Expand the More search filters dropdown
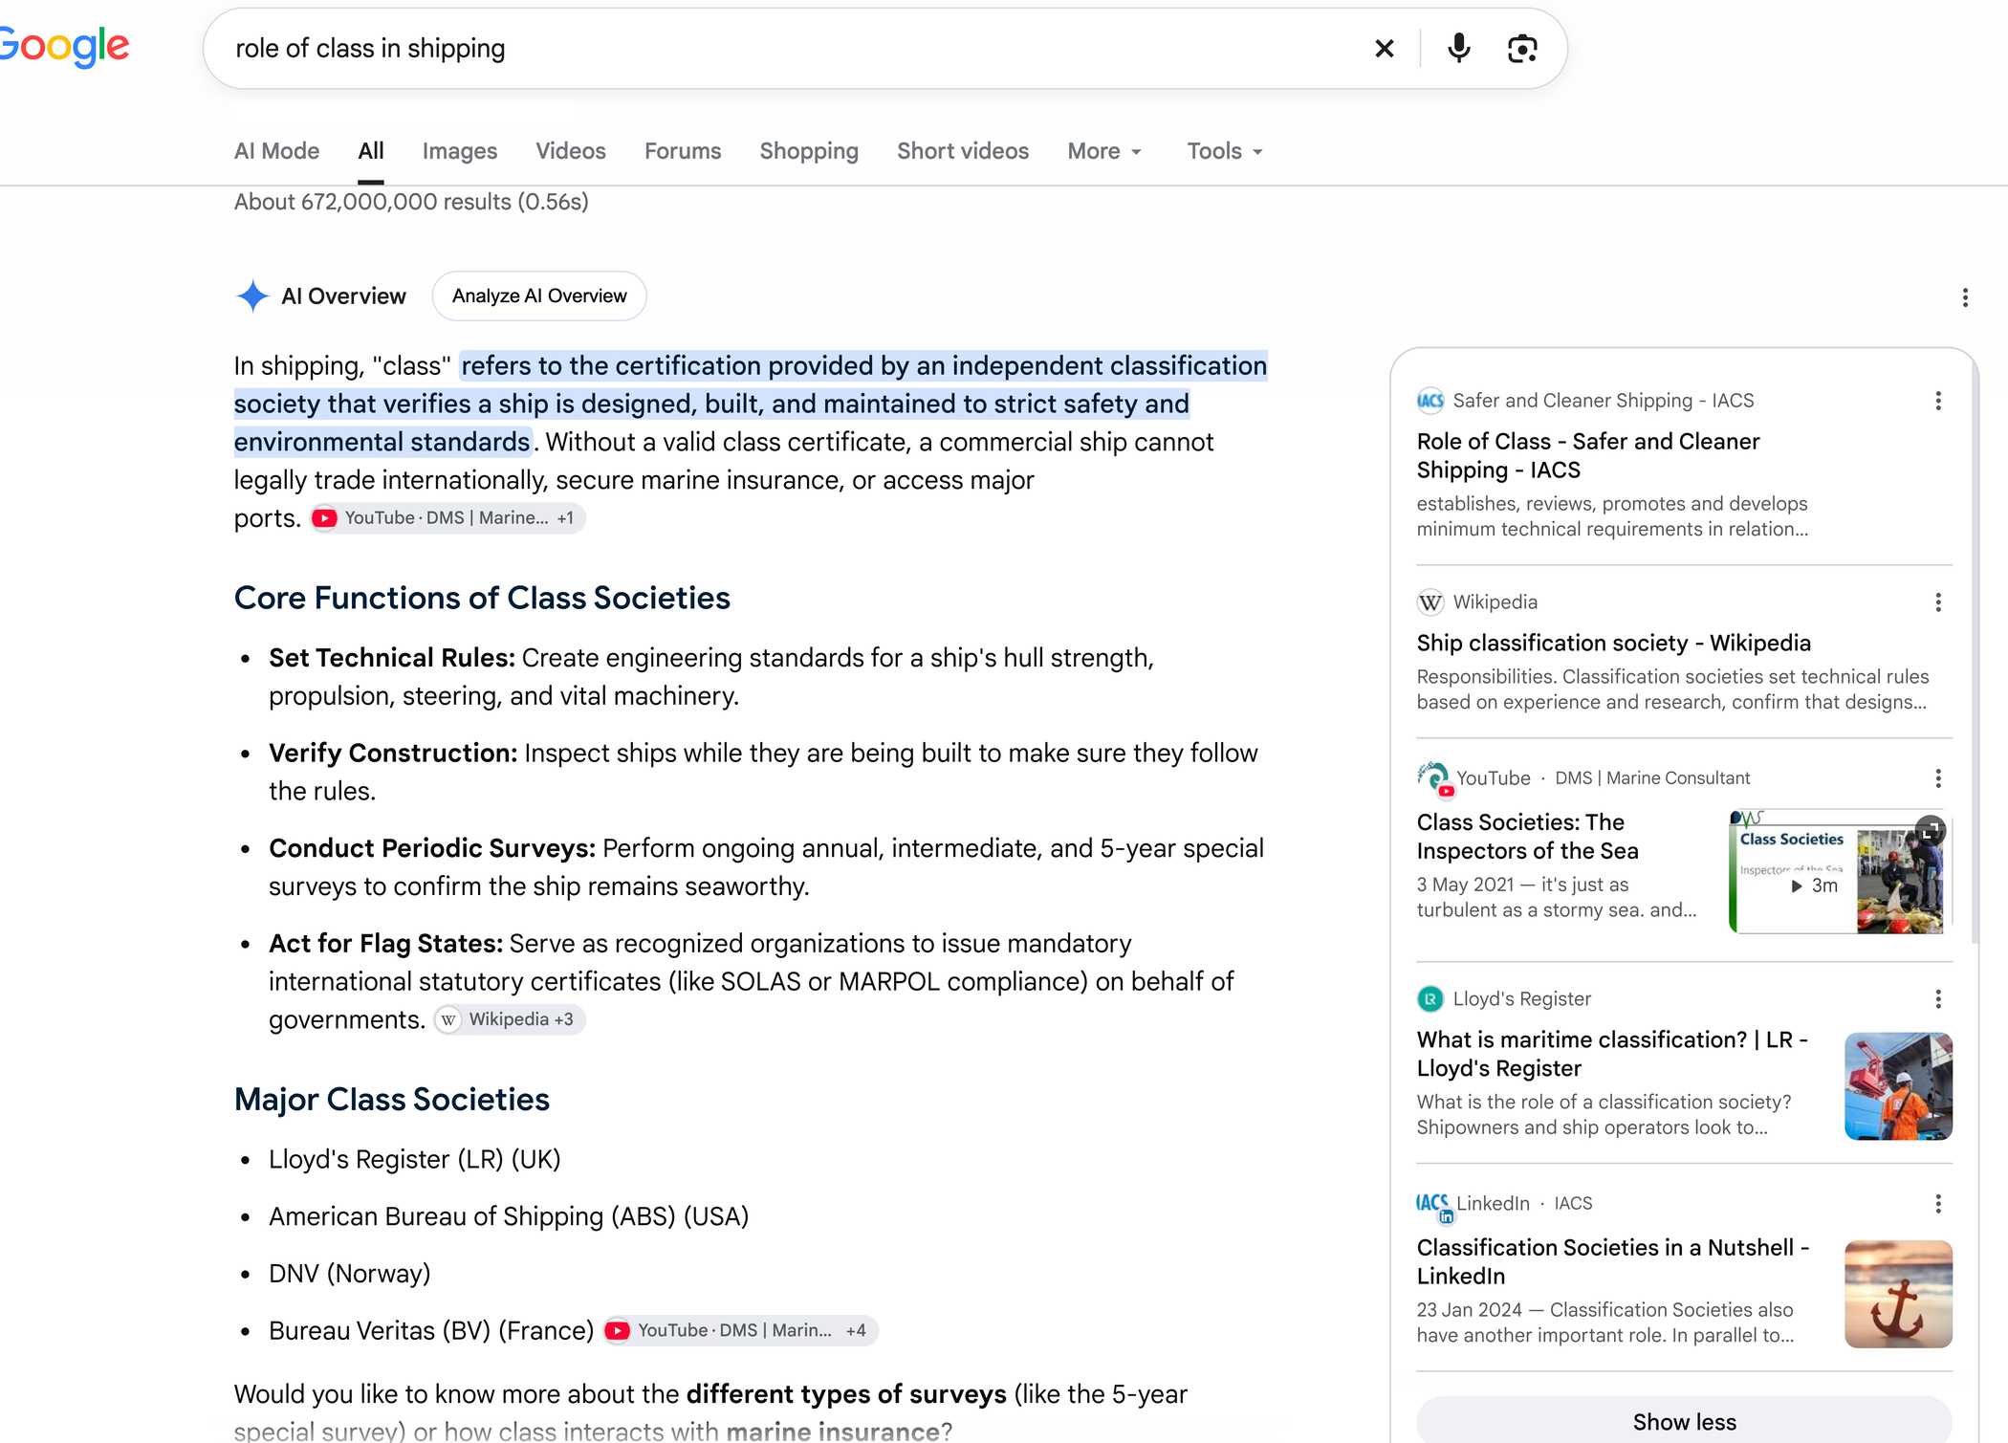Image resolution: width=2008 pixels, height=1443 pixels. [1104, 151]
